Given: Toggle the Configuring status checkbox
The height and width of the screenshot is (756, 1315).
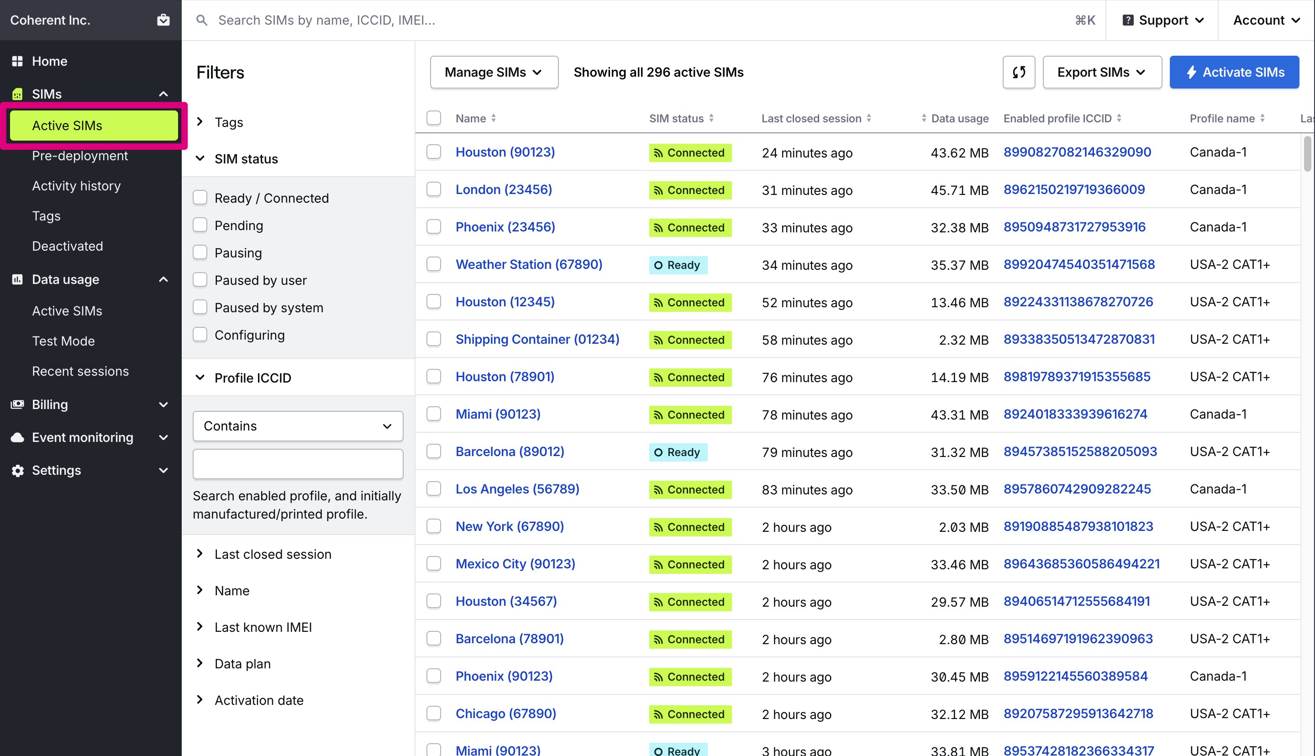Looking at the screenshot, I should (x=200, y=335).
